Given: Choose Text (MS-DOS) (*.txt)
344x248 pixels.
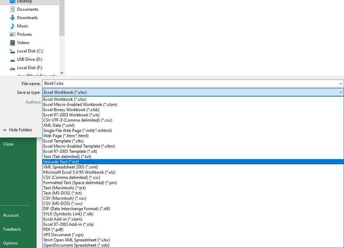Looking at the screenshot, I should coord(193,193).
